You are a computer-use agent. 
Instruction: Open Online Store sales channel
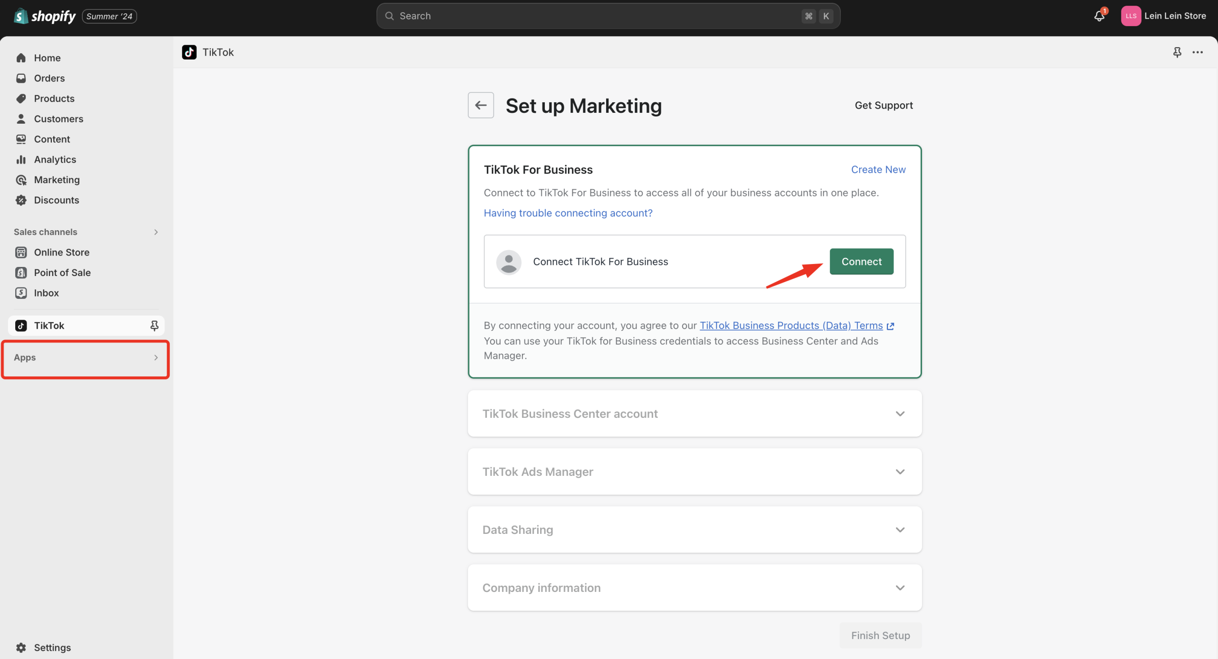(61, 252)
